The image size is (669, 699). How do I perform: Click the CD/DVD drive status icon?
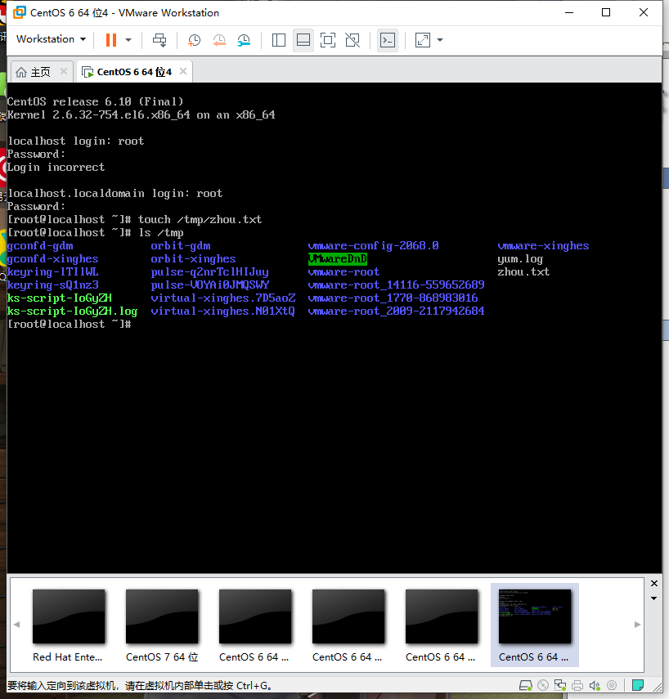[x=543, y=685]
